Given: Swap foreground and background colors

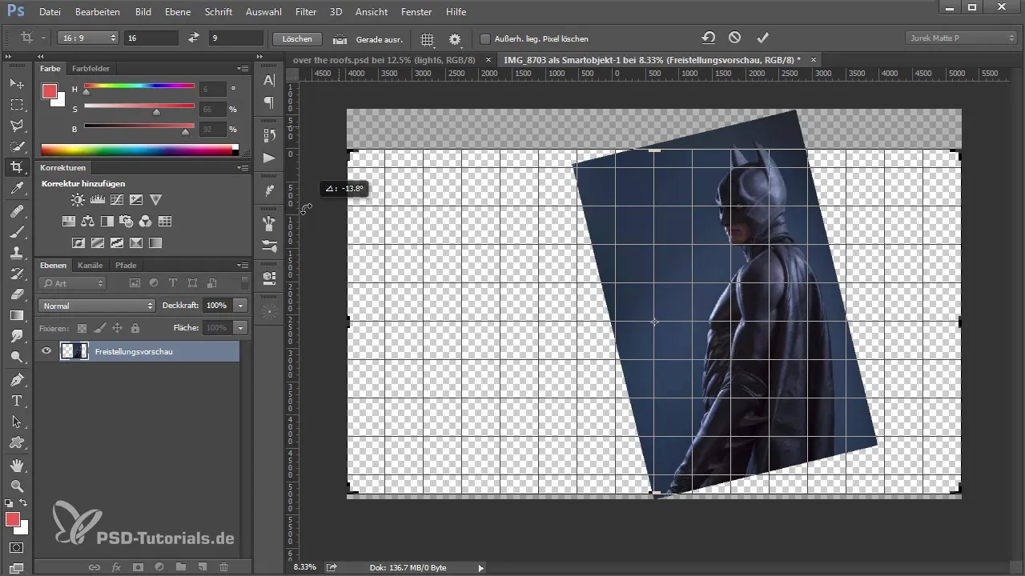Looking at the screenshot, I should coord(22,503).
